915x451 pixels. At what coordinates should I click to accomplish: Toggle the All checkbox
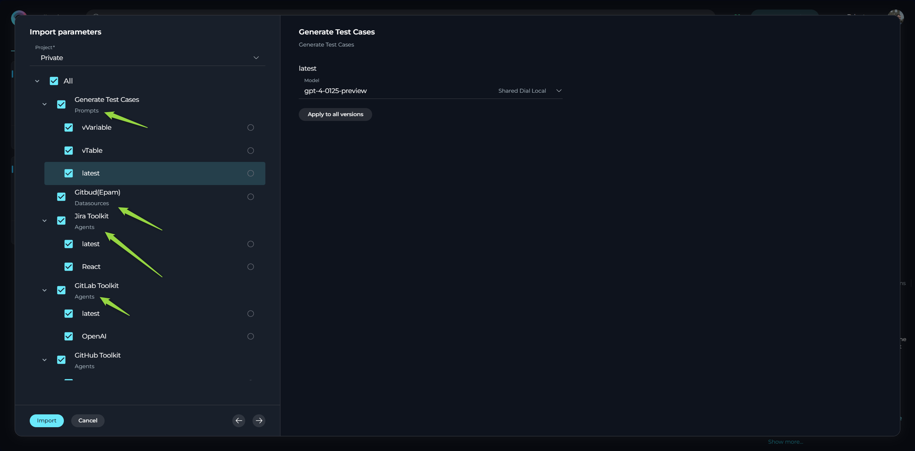(x=54, y=81)
